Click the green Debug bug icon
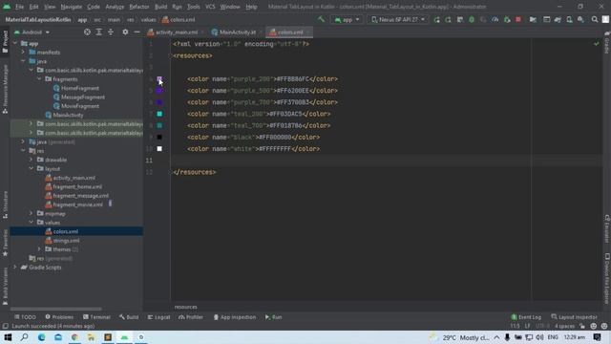The width and height of the screenshot is (611, 344). click(472, 19)
